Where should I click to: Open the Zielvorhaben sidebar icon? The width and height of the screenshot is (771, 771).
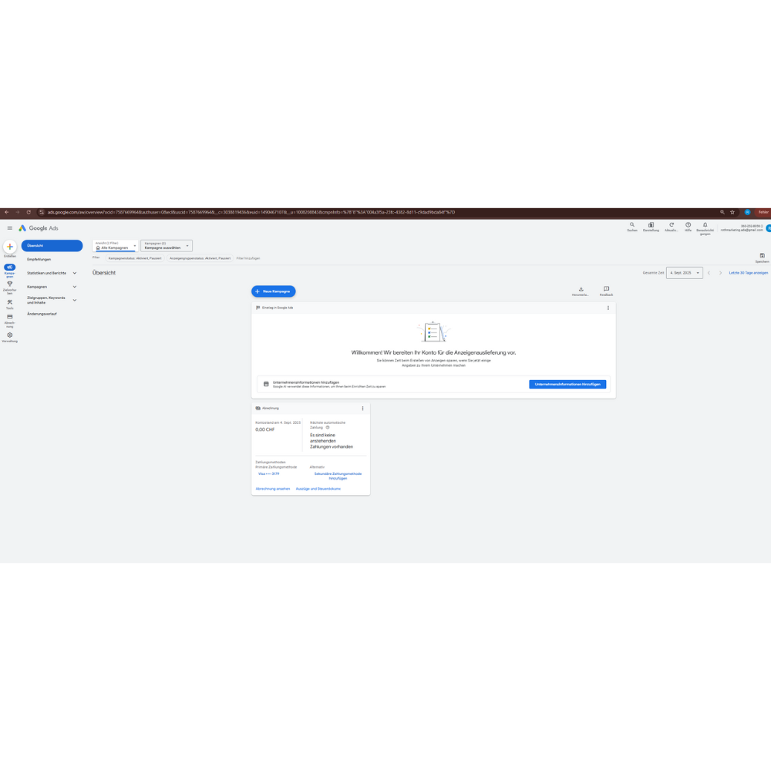tap(10, 284)
